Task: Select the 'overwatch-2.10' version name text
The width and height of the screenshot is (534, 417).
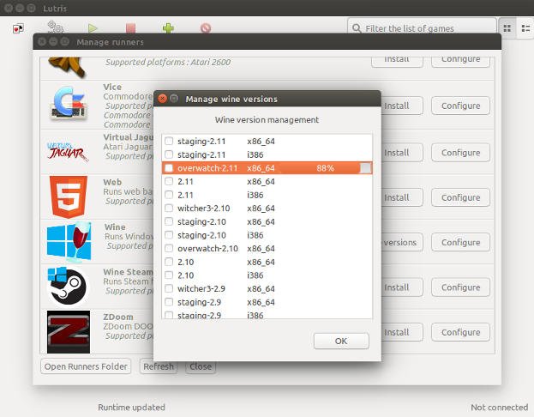Action: [207, 248]
